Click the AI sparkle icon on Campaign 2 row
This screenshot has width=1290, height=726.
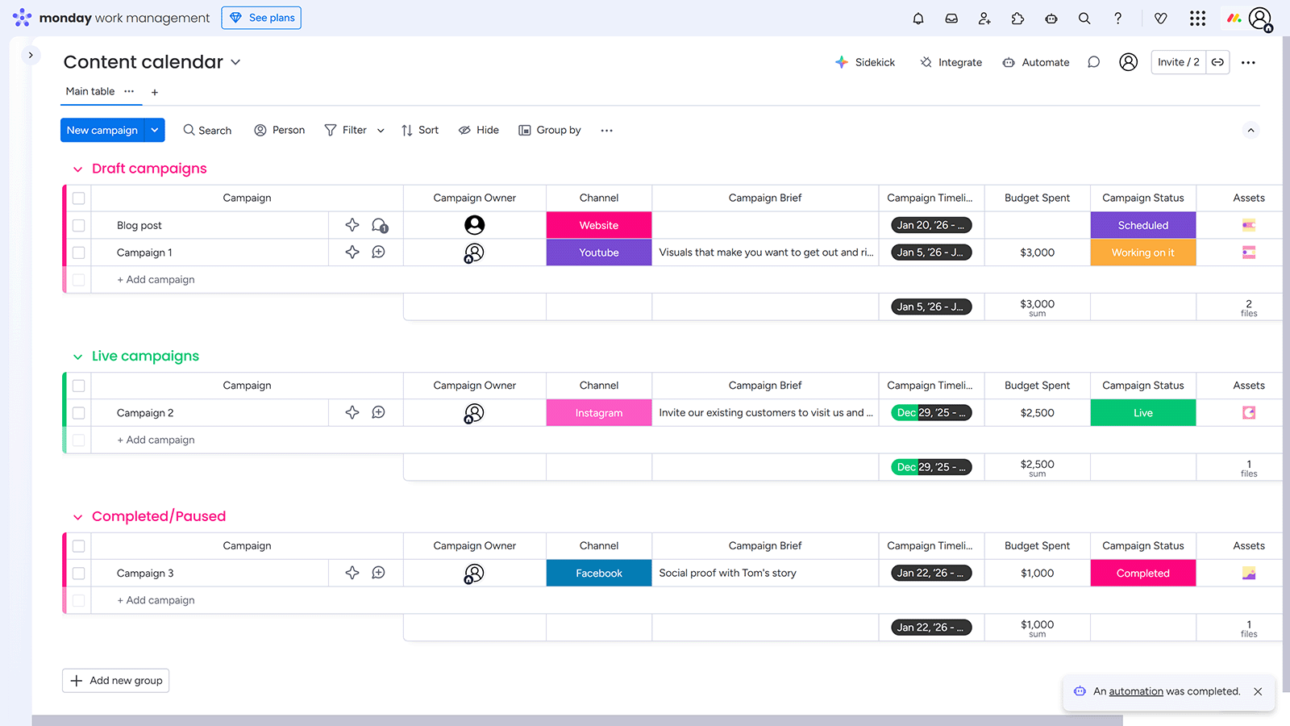[352, 412]
